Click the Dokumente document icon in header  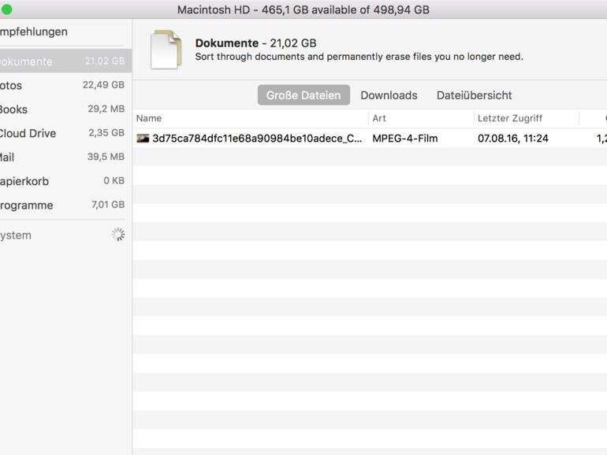[166, 50]
